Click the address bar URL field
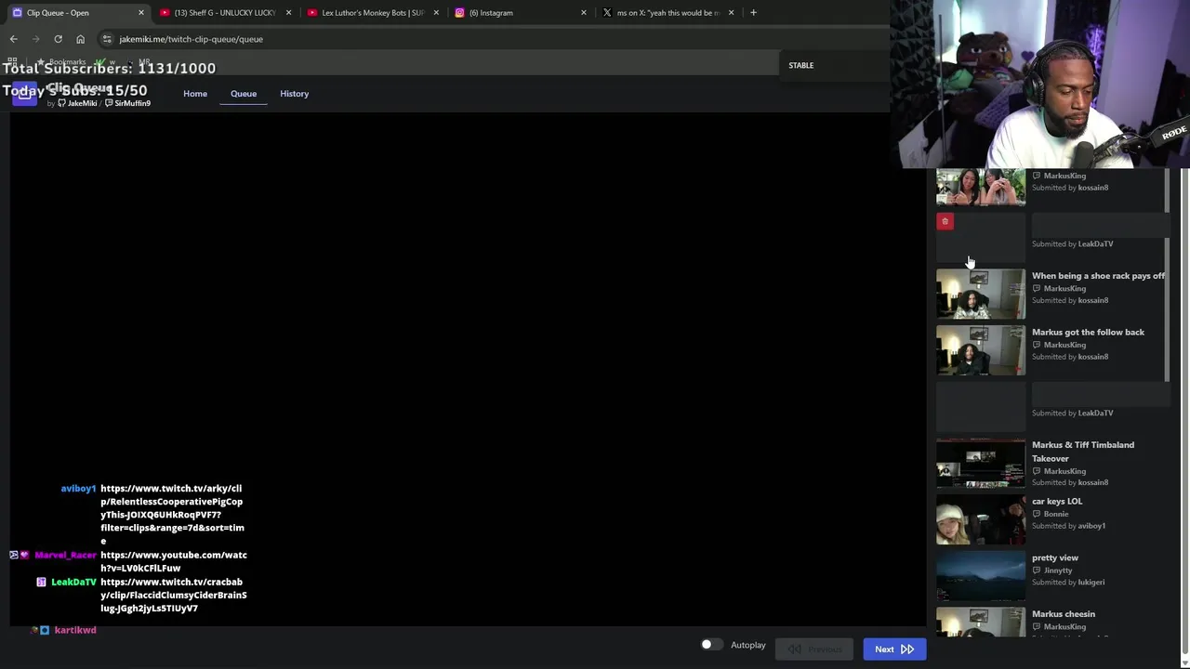The width and height of the screenshot is (1190, 669). click(191, 39)
